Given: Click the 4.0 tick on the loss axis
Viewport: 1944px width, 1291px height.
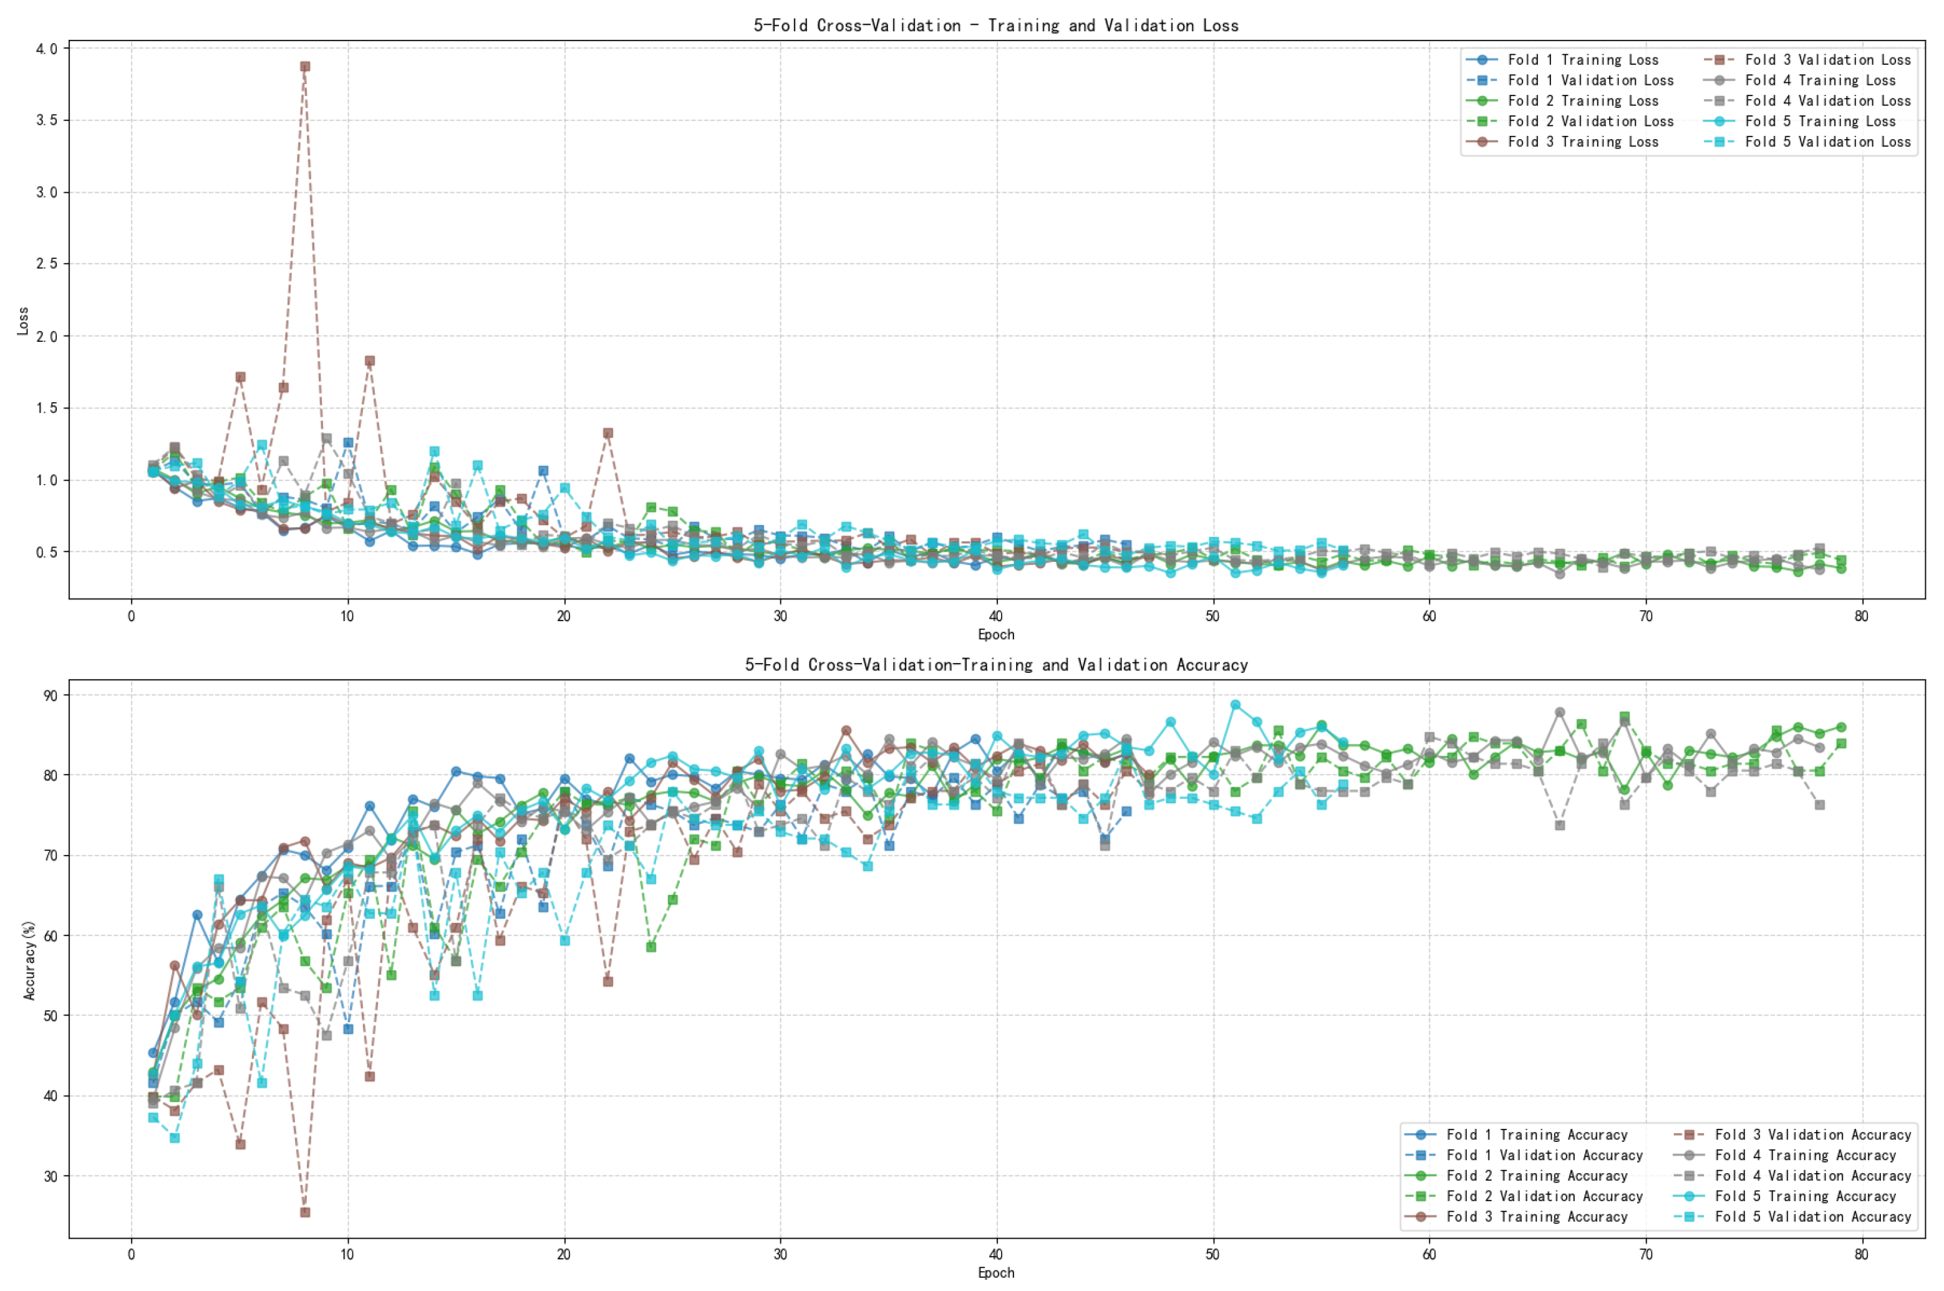Looking at the screenshot, I should click(47, 49).
